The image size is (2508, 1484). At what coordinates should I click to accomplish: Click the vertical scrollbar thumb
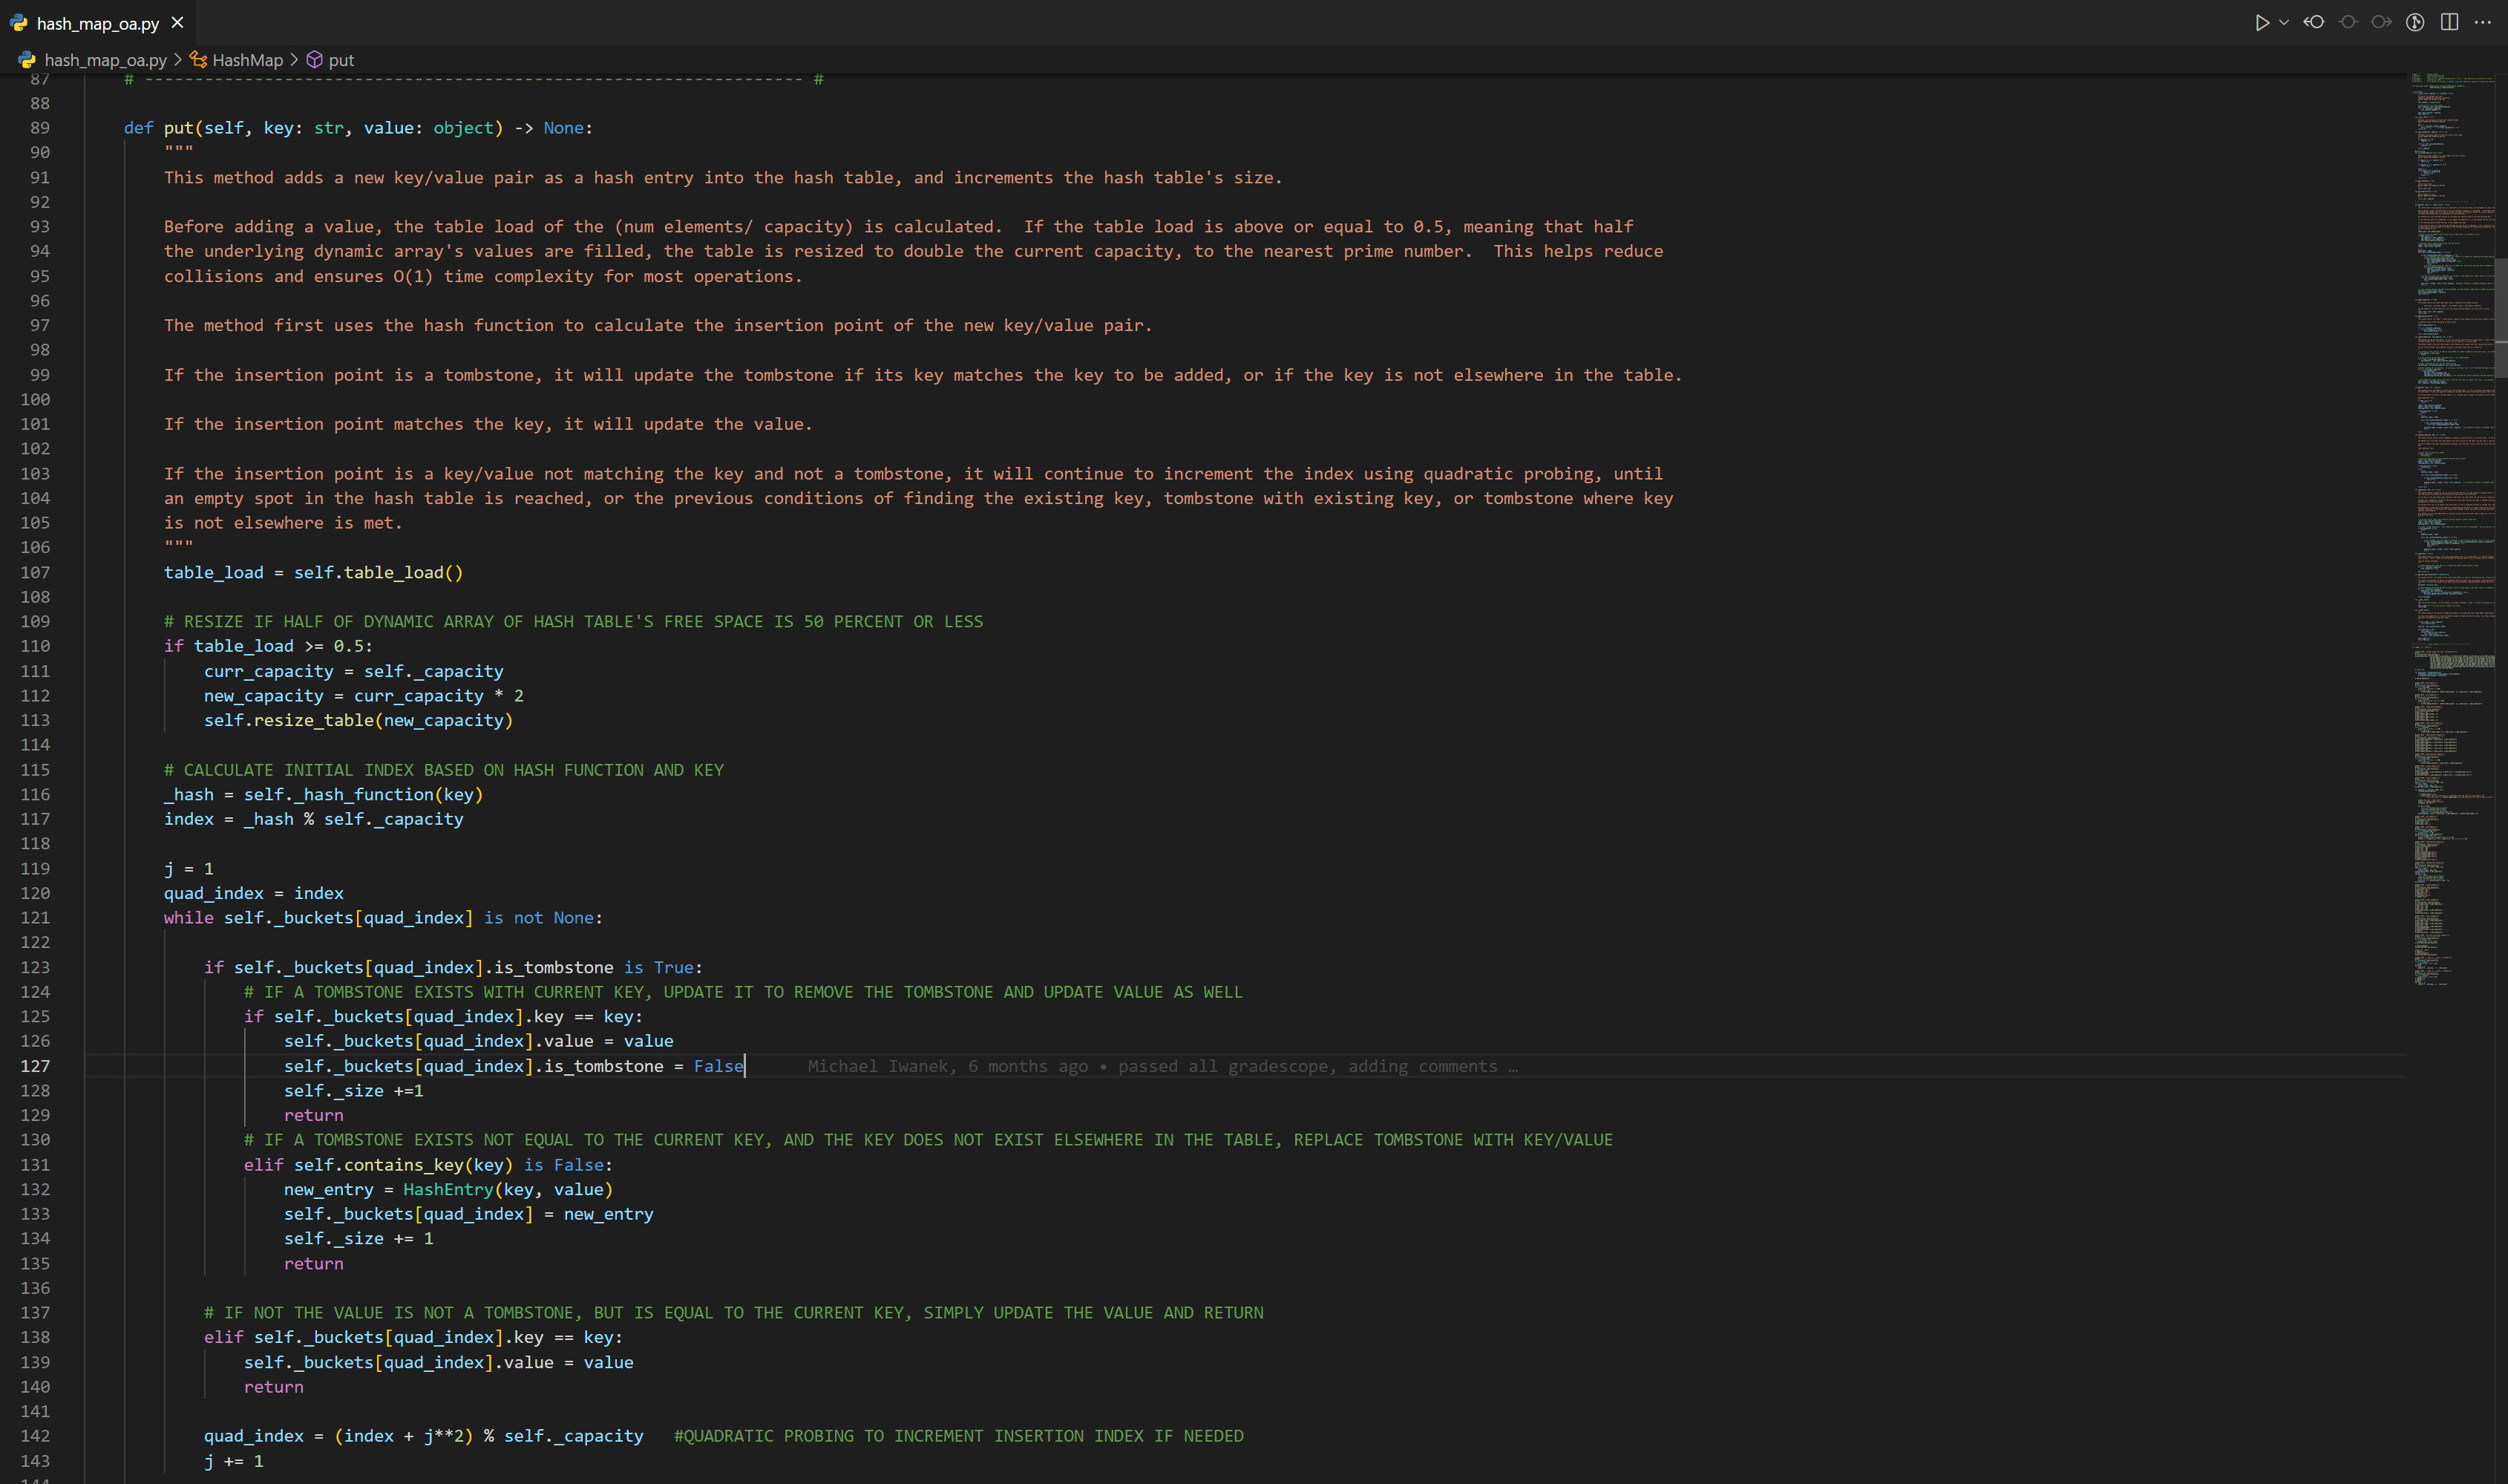(2501, 318)
